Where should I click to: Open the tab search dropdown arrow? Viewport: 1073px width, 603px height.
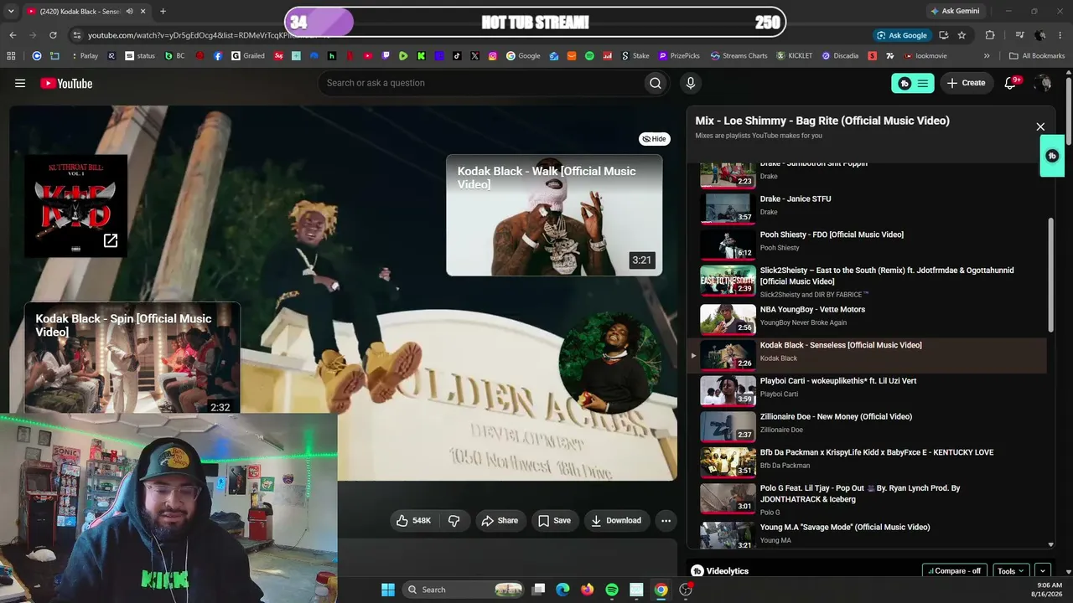(9, 11)
